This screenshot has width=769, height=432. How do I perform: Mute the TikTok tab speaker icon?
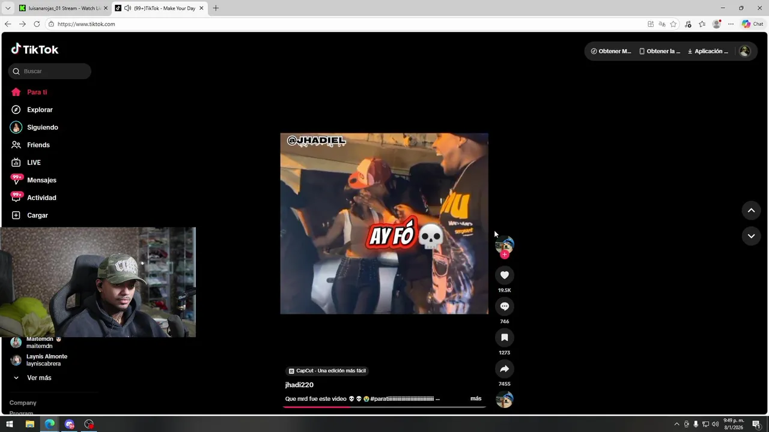[x=127, y=8]
